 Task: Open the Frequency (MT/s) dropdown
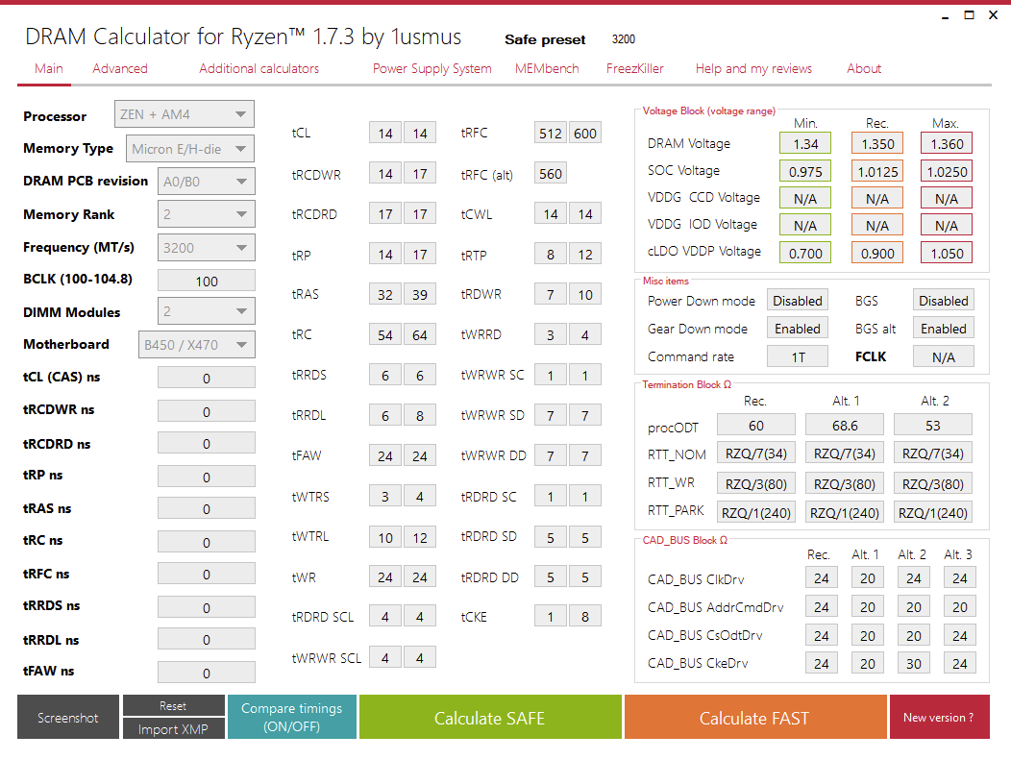click(207, 248)
